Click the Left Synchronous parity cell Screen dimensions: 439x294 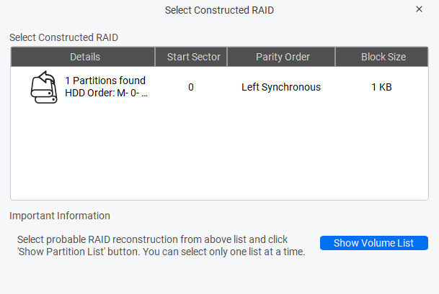[281, 87]
